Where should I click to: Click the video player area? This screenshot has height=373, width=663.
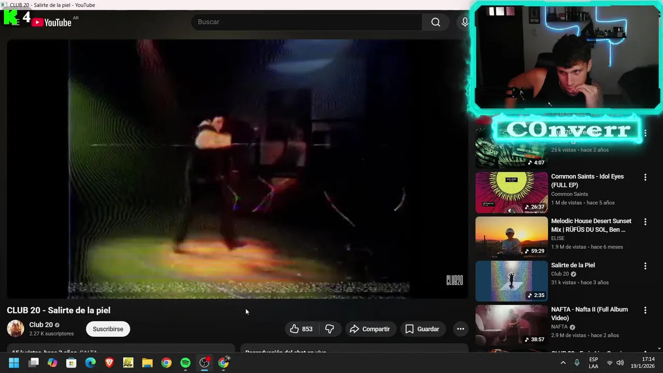point(237,169)
